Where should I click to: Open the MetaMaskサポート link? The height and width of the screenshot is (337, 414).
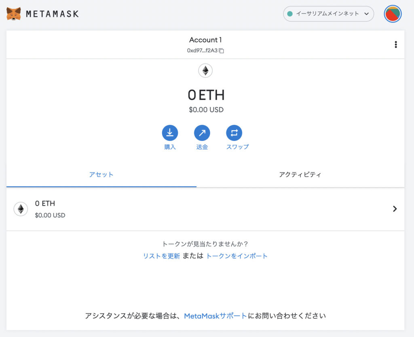click(215, 316)
